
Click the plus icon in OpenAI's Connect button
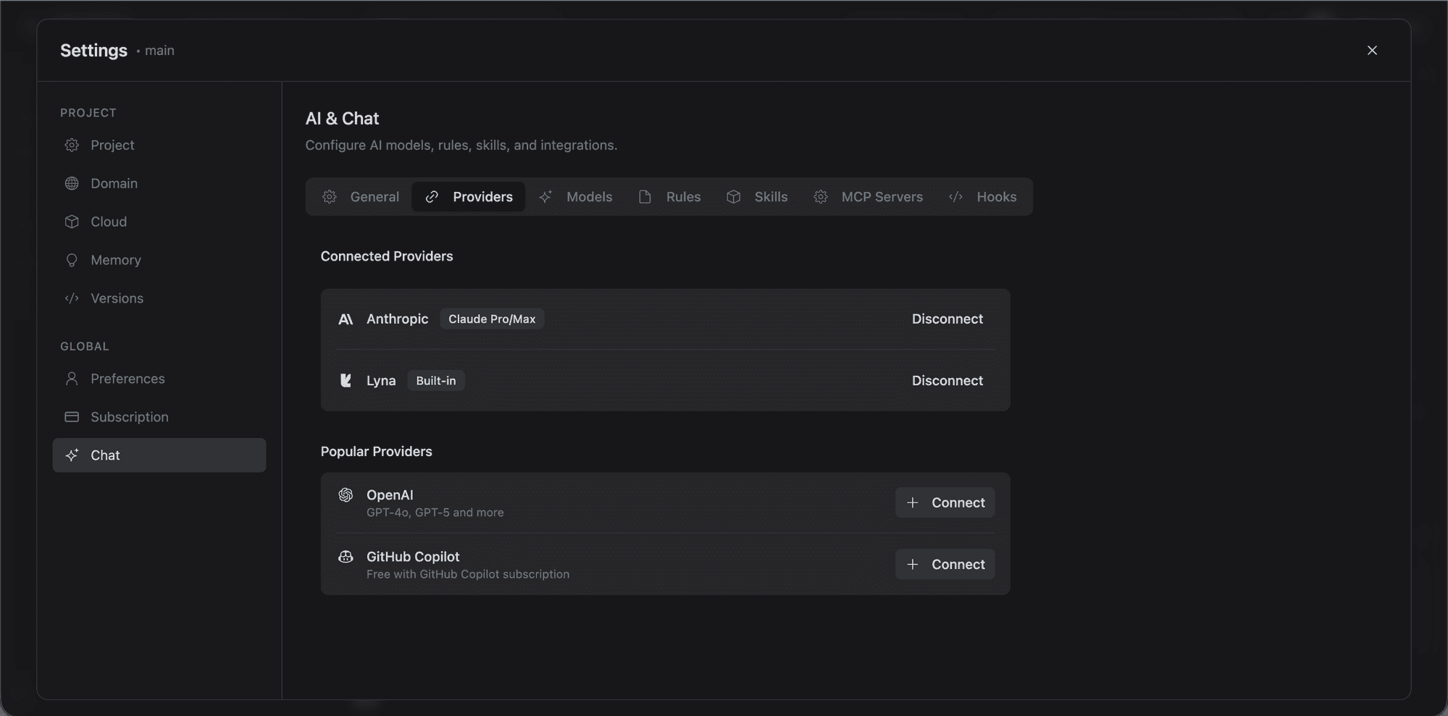pyautogui.click(x=913, y=502)
